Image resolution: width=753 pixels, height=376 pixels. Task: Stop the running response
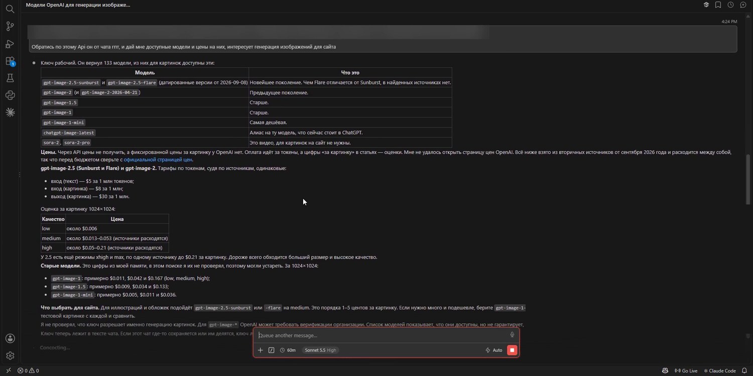(x=512, y=350)
